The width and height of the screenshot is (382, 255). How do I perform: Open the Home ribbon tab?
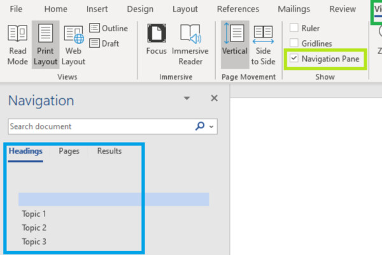[x=56, y=9]
